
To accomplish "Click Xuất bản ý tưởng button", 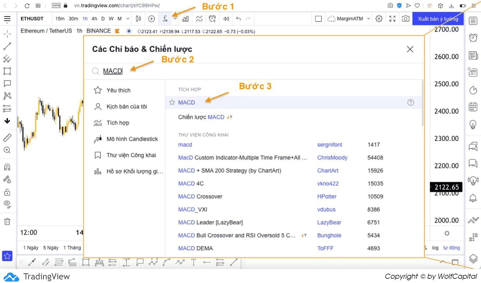I will (x=438, y=19).
